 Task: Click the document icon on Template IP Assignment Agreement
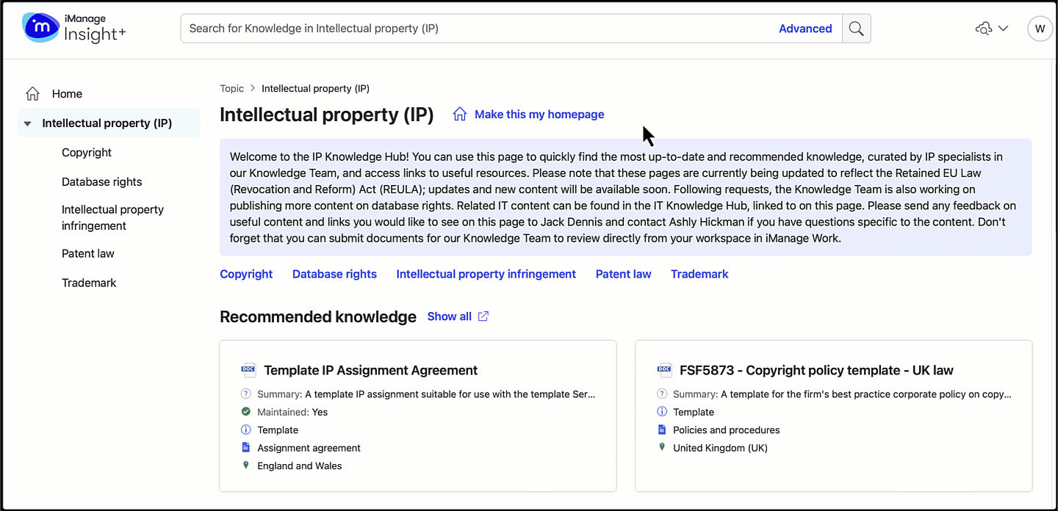pos(248,370)
